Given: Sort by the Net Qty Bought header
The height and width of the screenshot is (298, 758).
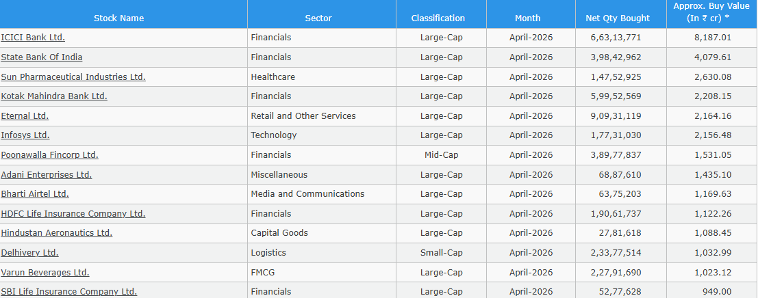Looking at the screenshot, I should [x=618, y=18].
